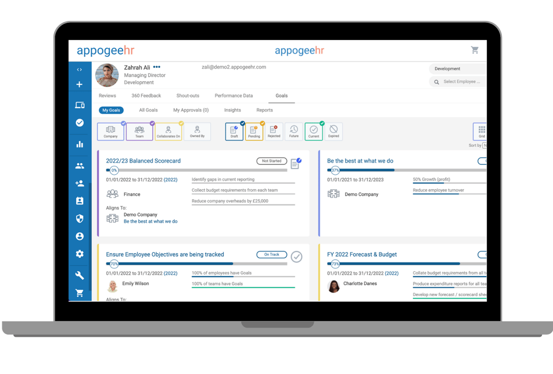The image size is (553, 374).
Task: Click the Not Started status badge
Action: click(272, 161)
